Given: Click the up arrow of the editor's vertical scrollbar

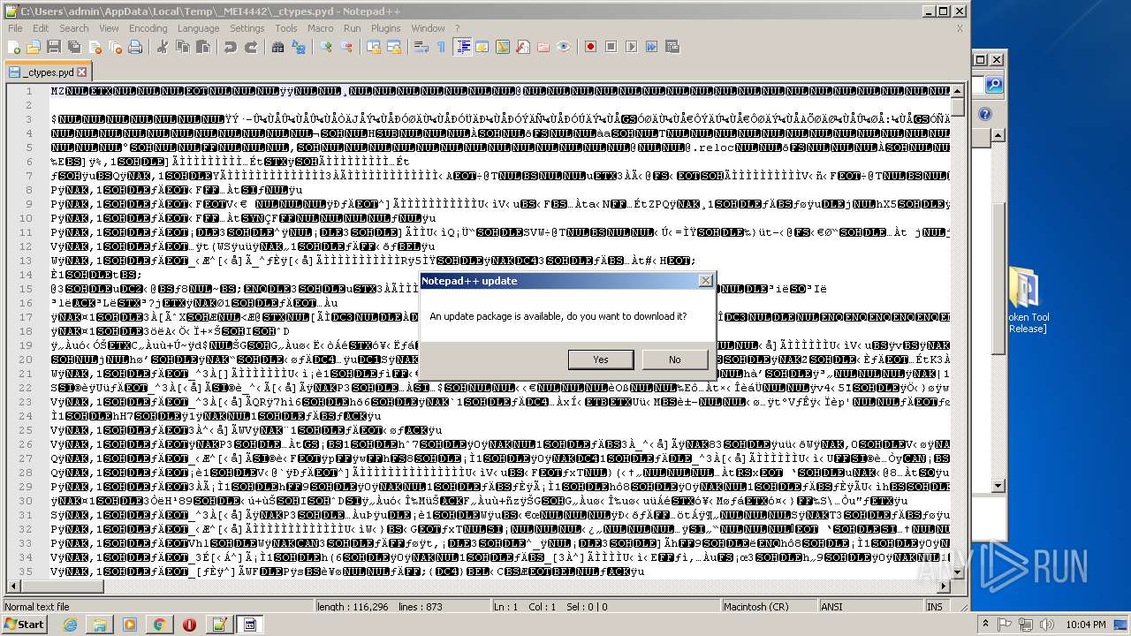Looking at the screenshot, I should tap(960, 90).
